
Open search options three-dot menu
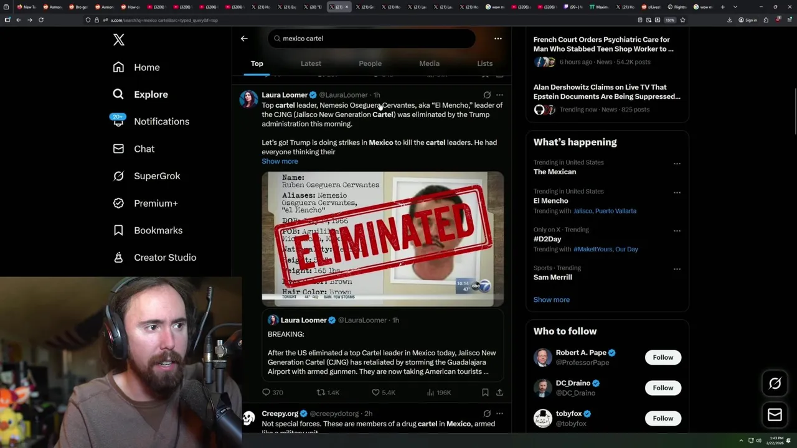coord(498,39)
